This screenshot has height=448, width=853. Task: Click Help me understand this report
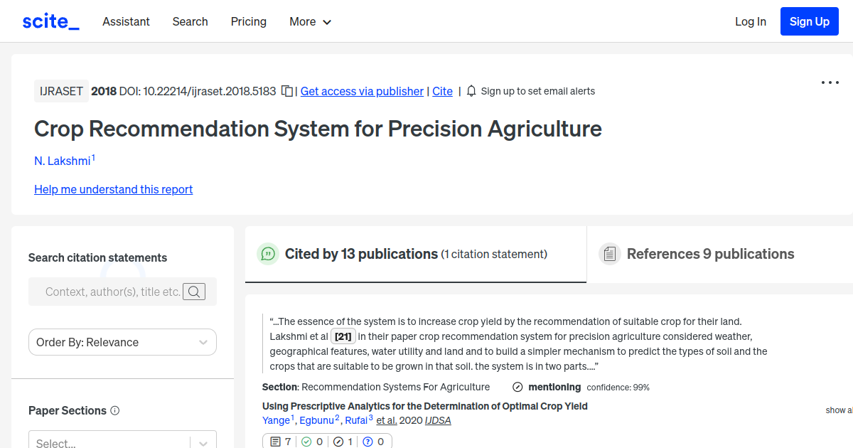113,189
